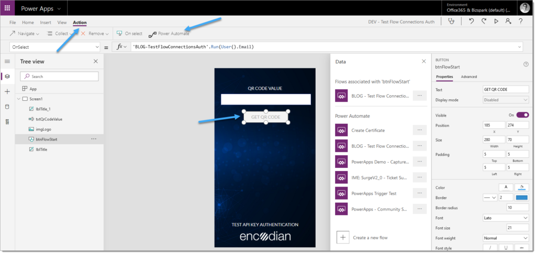Click the formula bar text
Viewport: 536px width, 254px height.
193,47
